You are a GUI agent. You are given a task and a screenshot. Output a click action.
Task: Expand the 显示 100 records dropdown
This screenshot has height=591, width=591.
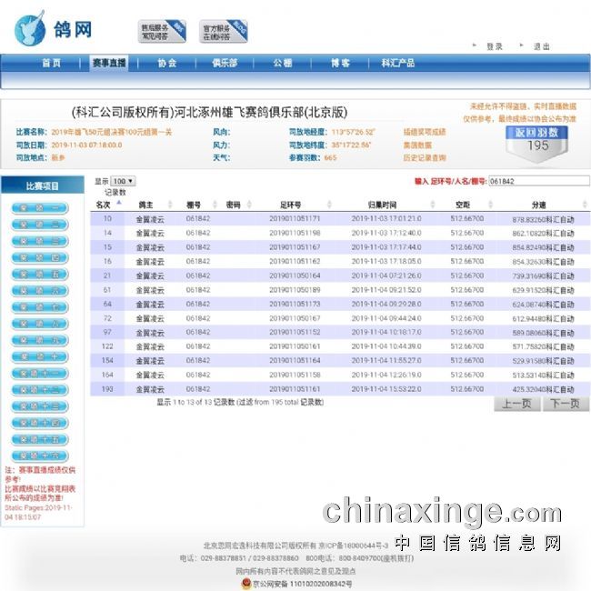(x=123, y=181)
